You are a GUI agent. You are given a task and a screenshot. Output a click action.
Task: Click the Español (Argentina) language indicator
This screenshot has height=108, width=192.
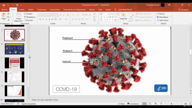(28, 104)
